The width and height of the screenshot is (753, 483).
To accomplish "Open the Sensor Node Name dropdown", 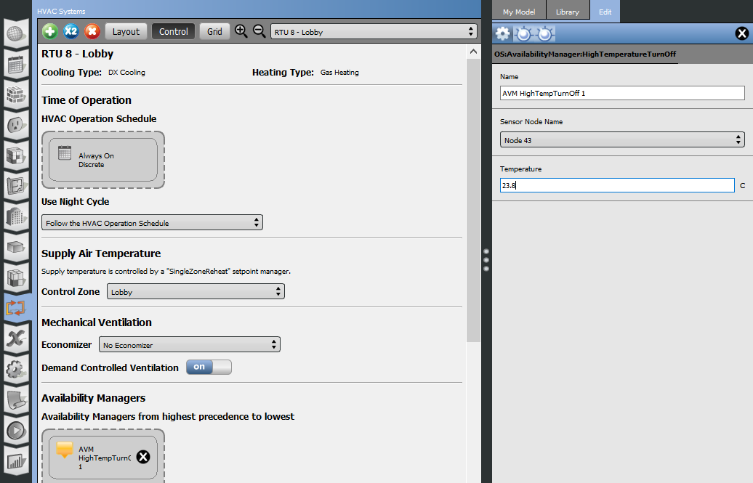I will point(622,139).
